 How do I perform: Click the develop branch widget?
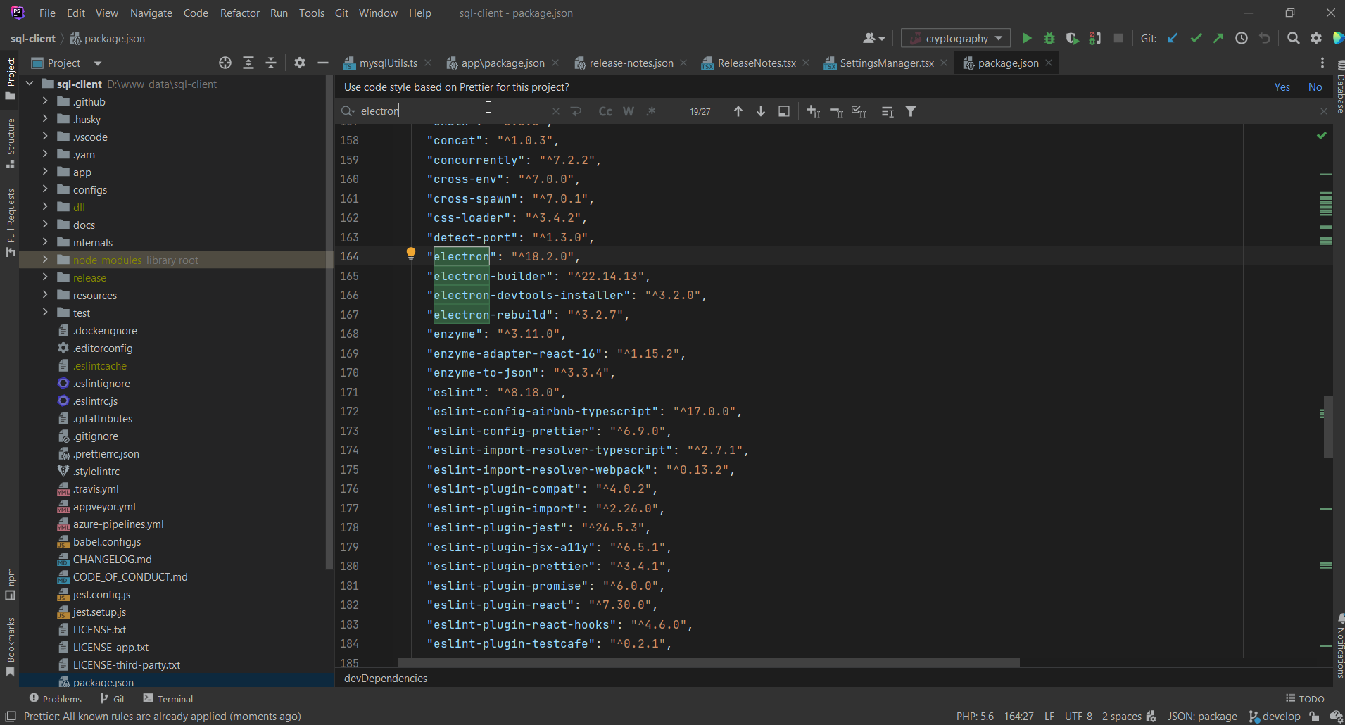point(1275,717)
